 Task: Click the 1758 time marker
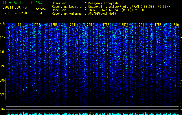coord(141,25)
